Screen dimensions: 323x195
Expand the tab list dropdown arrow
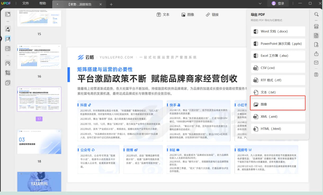click(x=57, y=4)
